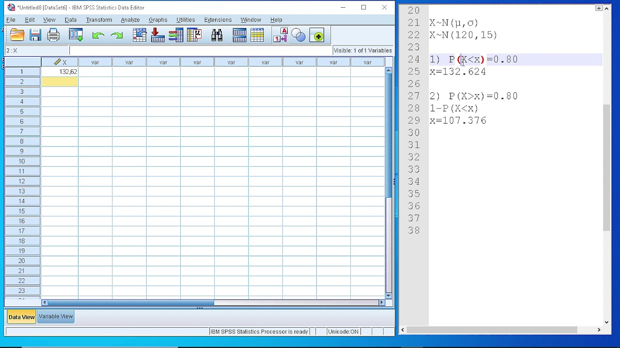Click the text editor vertical scrollbar thumb
The height and width of the screenshot is (348, 620).
pyautogui.click(x=607, y=168)
